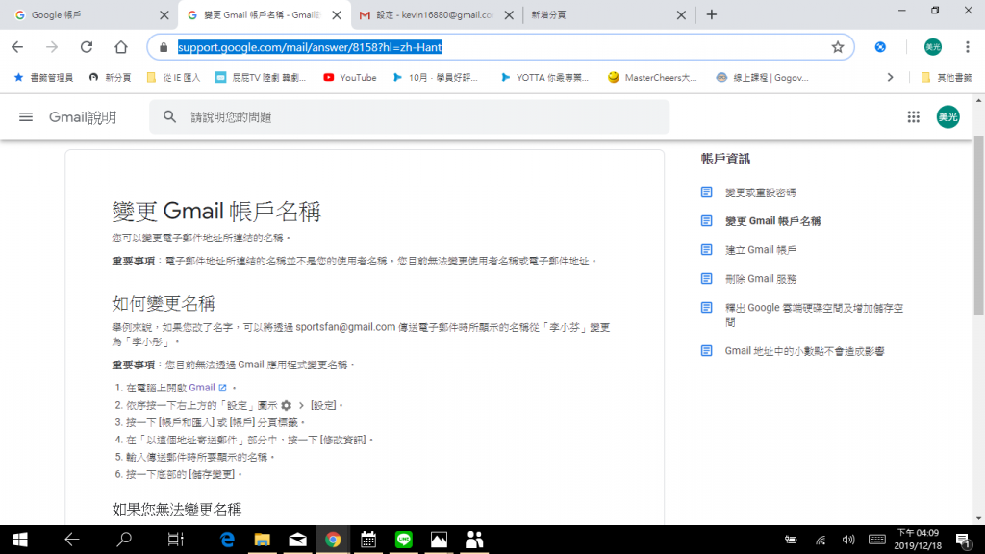Open Windows search from the taskbar
Image resolution: width=985 pixels, height=554 pixels.
click(x=124, y=540)
